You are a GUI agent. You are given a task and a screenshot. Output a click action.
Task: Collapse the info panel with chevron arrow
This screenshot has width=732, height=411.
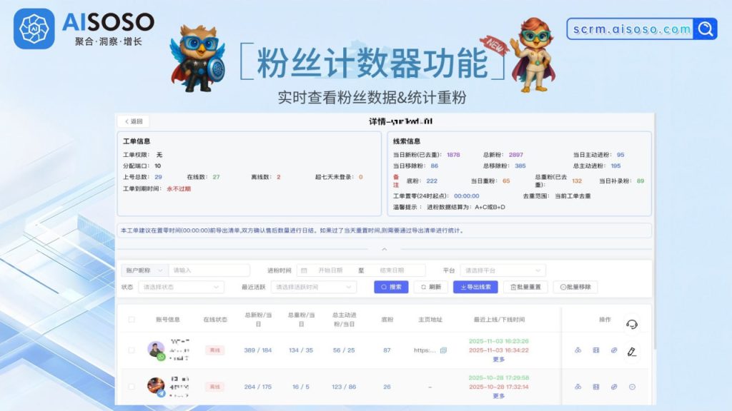384,249
